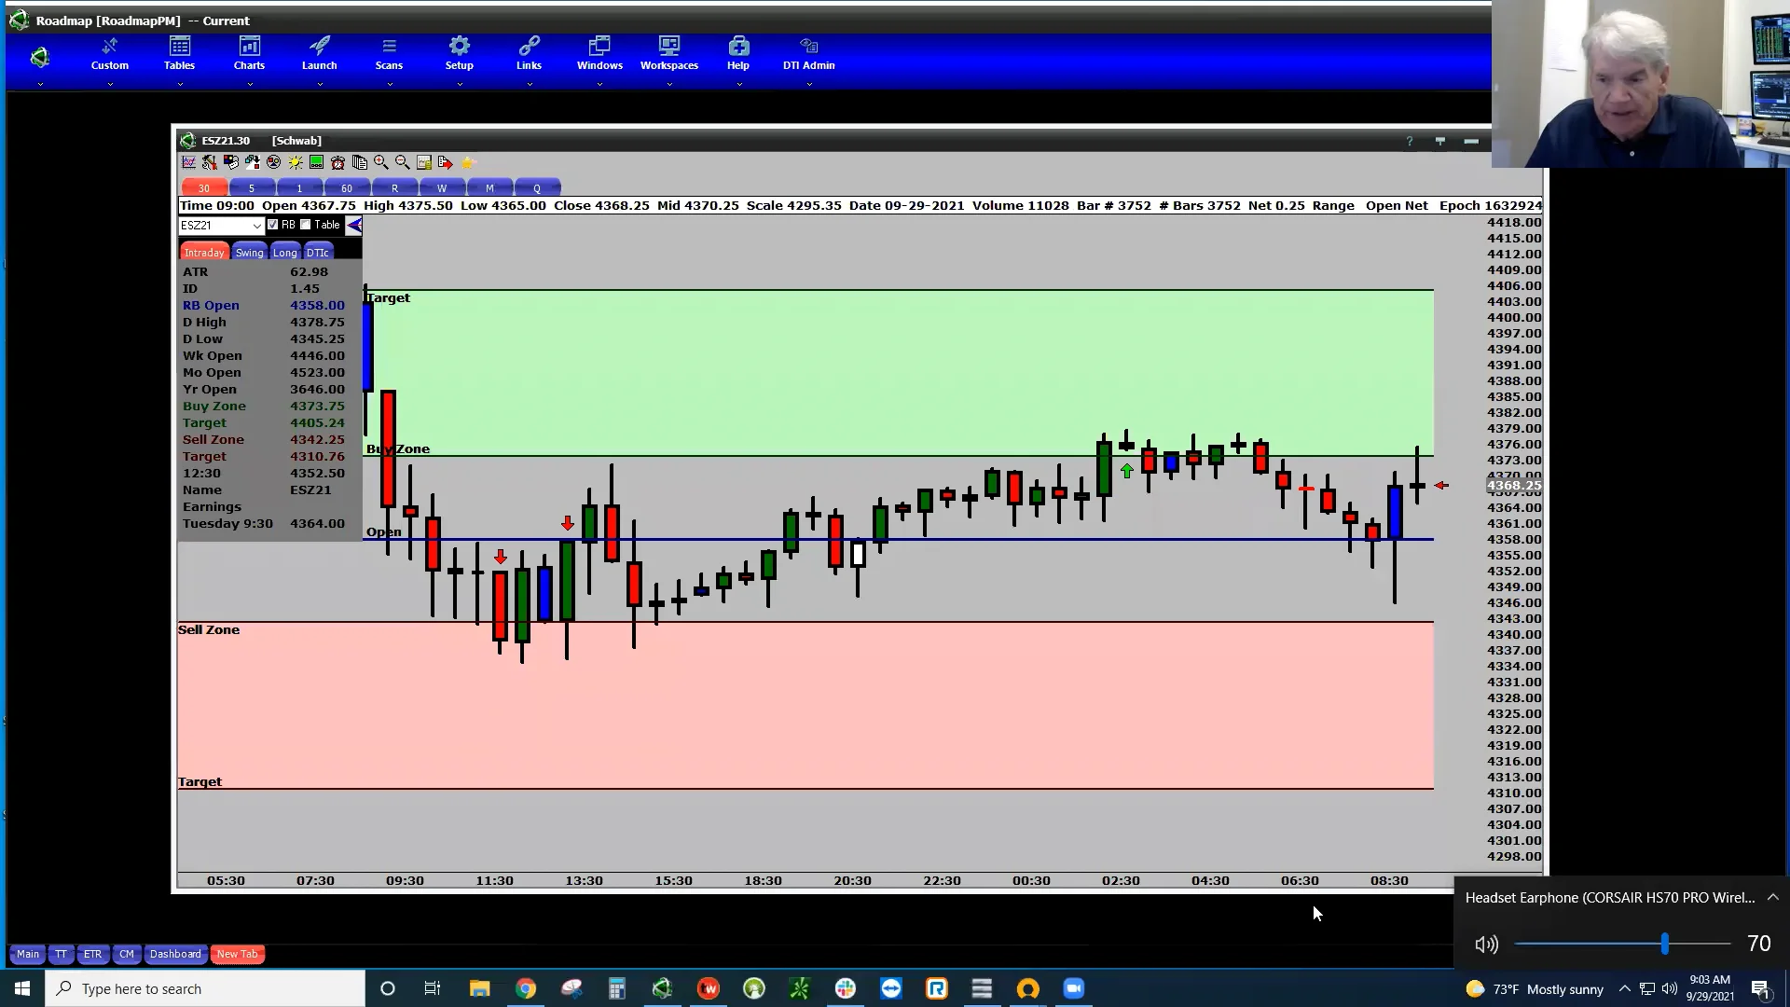The height and width of the screenshot is (1007, 1790).
Task: Select the zoom in magnifier icon
Action: (380, 162)
